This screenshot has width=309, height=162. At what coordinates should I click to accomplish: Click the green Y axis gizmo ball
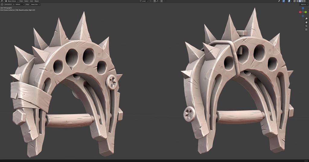pos(306,12)
